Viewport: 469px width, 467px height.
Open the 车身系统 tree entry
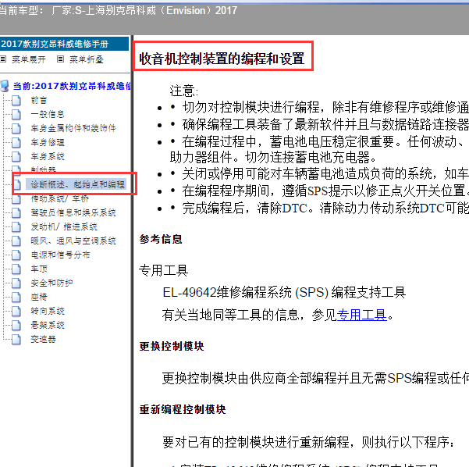click(x=48, y=156)
